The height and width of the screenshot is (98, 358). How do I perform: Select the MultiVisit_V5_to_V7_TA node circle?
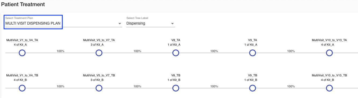point(99,53)
